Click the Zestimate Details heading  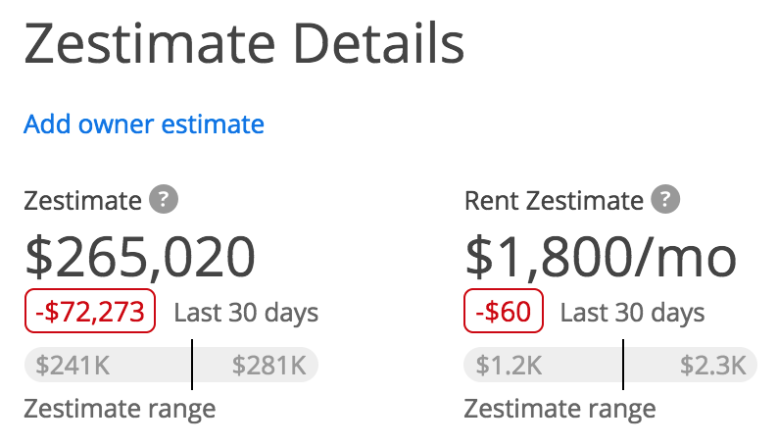click(244, 44)
